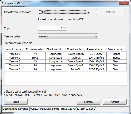Select the Vassoio 1 row

pyautogui.click(x=66, y=54)
